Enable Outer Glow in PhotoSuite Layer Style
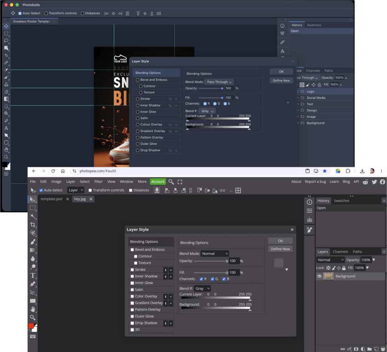Viewport: 387px width, 352px height. [x=138, y=144]
